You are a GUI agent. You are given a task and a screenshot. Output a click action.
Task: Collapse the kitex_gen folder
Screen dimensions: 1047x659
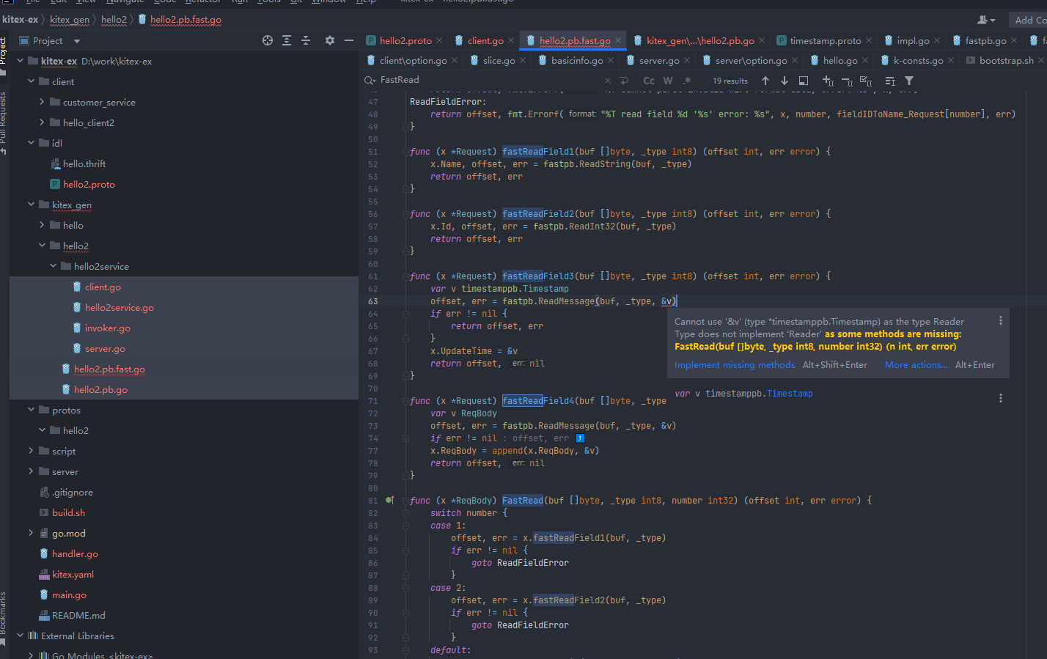[32, 205]
